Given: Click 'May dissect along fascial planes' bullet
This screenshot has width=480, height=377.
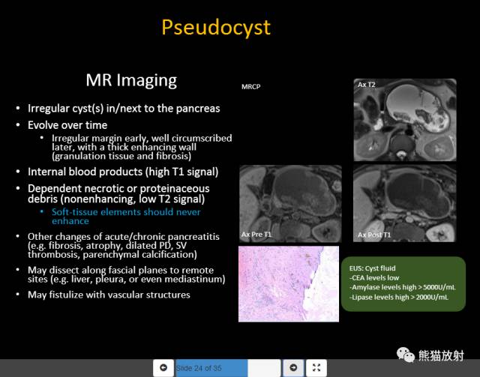Looking at the screenshot, I should coord(127,274).
